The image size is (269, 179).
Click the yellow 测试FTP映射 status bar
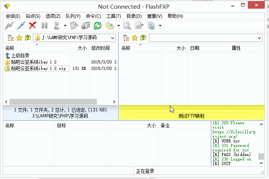click(x=191, y=113)
